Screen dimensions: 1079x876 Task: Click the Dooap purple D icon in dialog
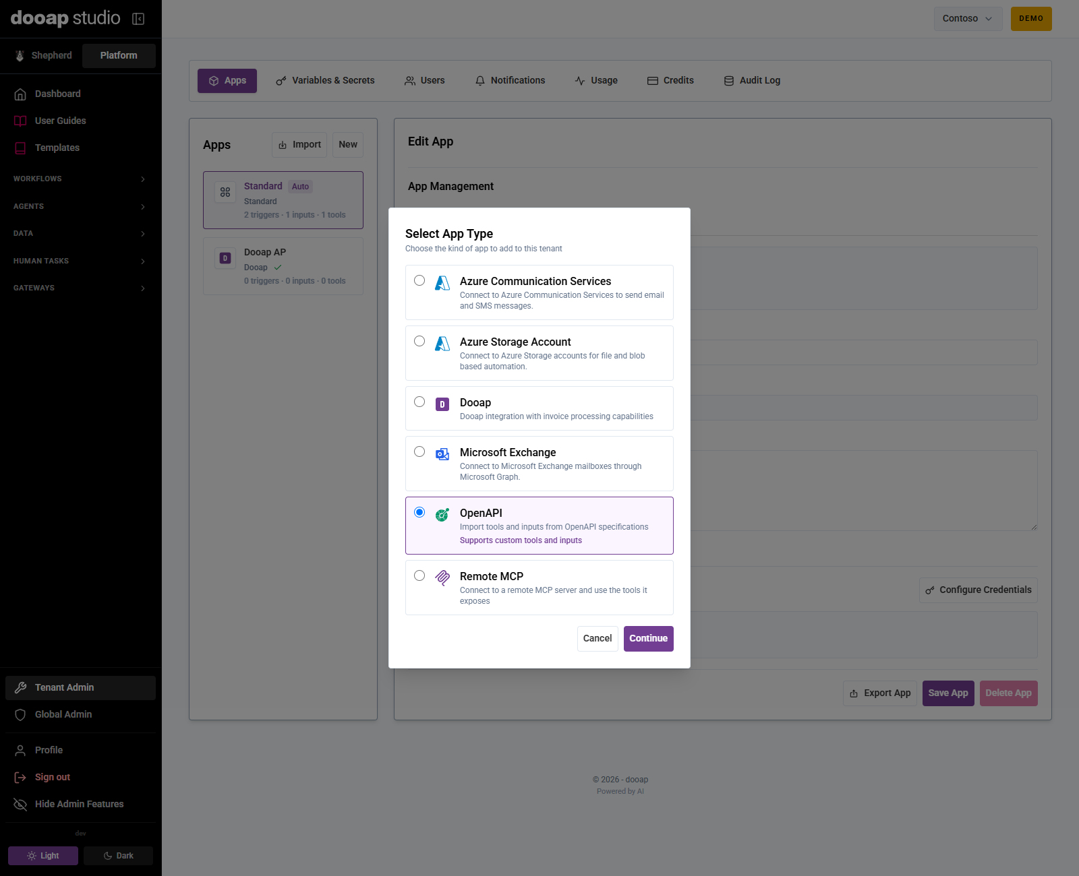coord(442,404)
